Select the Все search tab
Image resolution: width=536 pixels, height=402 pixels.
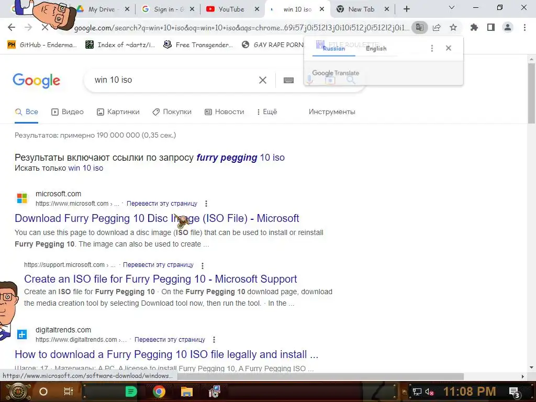(27, 112)
